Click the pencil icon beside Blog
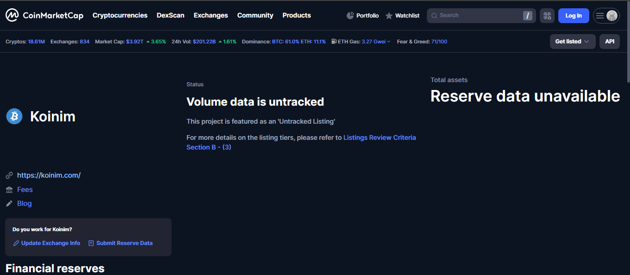Image resolution: width=630 pixels, height=275 pixels. [x=9, y=203]
